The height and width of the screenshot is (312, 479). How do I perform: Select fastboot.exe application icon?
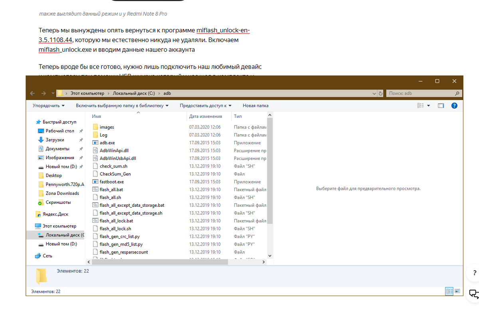click(95, 182)
